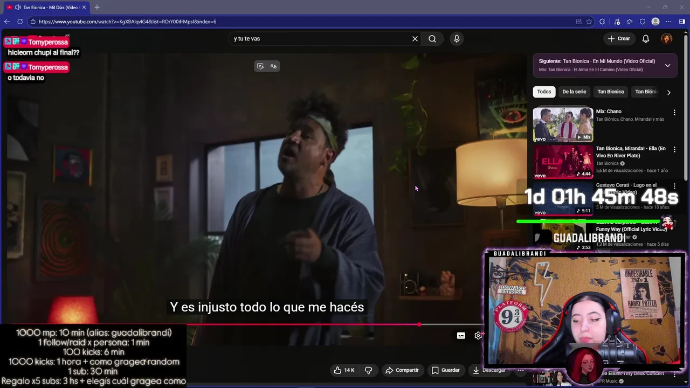Select the Tan Bionica - Mil Días tab
This screenshot has height=388, width=690.
46,7
